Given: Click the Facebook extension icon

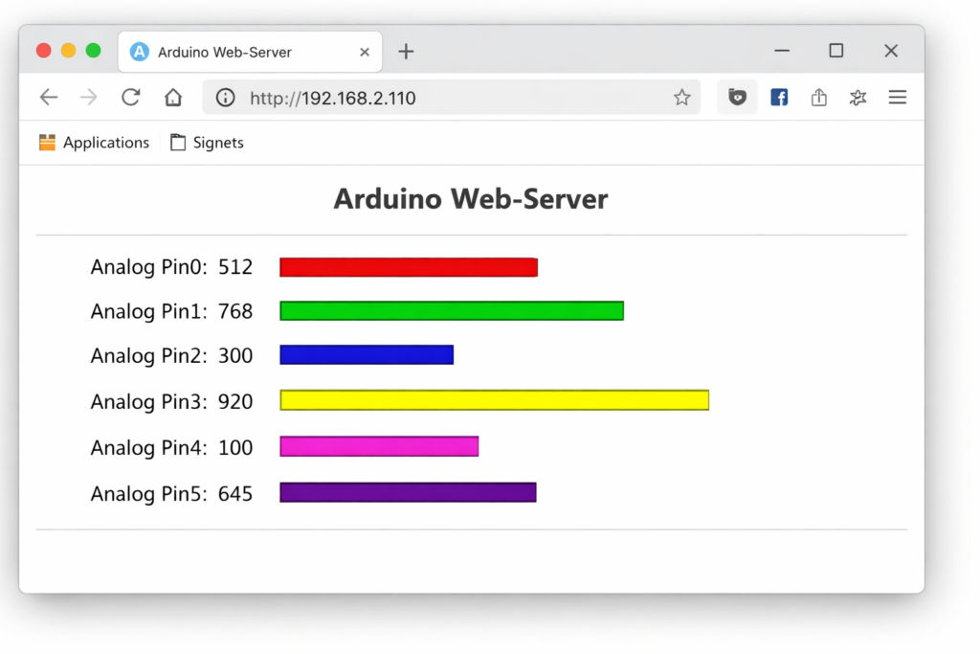Looking at the screenshot, I should (779, 98).
